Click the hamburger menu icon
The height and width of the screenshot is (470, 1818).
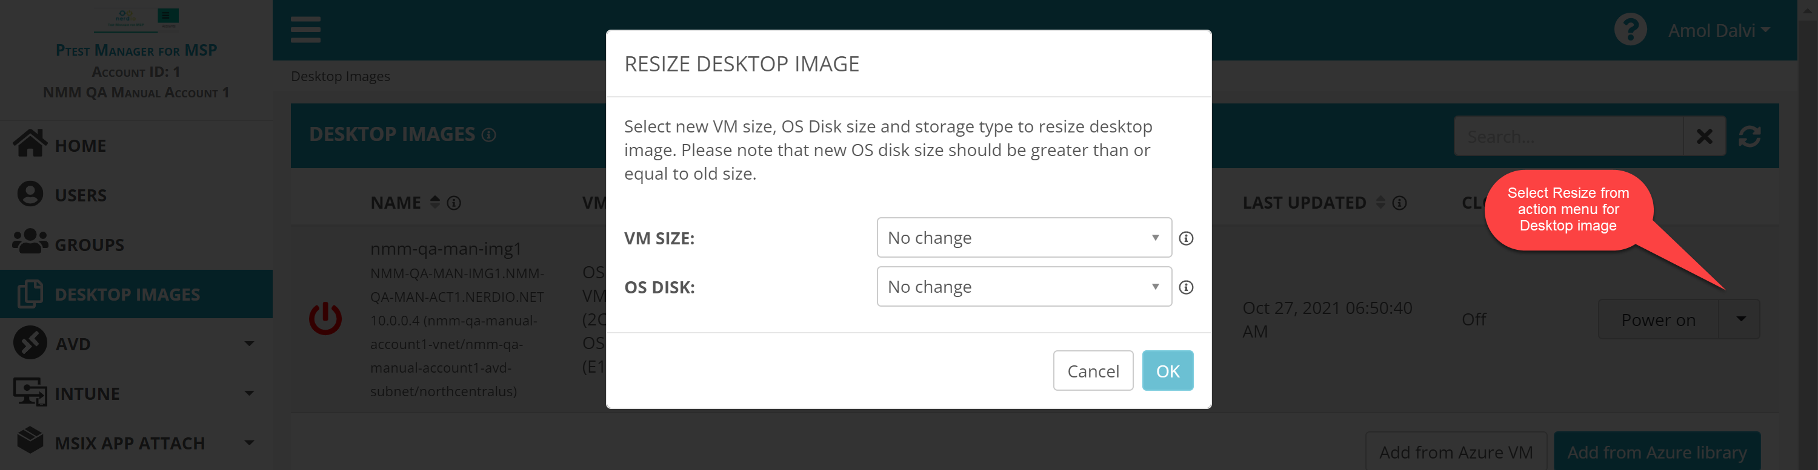coord(305,30)
